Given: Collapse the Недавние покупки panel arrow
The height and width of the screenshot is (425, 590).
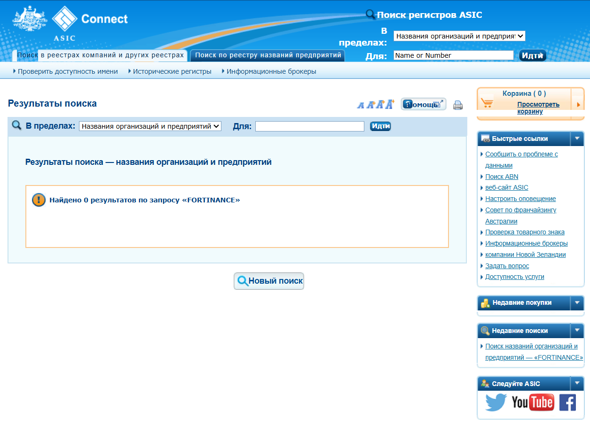Looking at the screenshot, I should (x=577, y=303).
